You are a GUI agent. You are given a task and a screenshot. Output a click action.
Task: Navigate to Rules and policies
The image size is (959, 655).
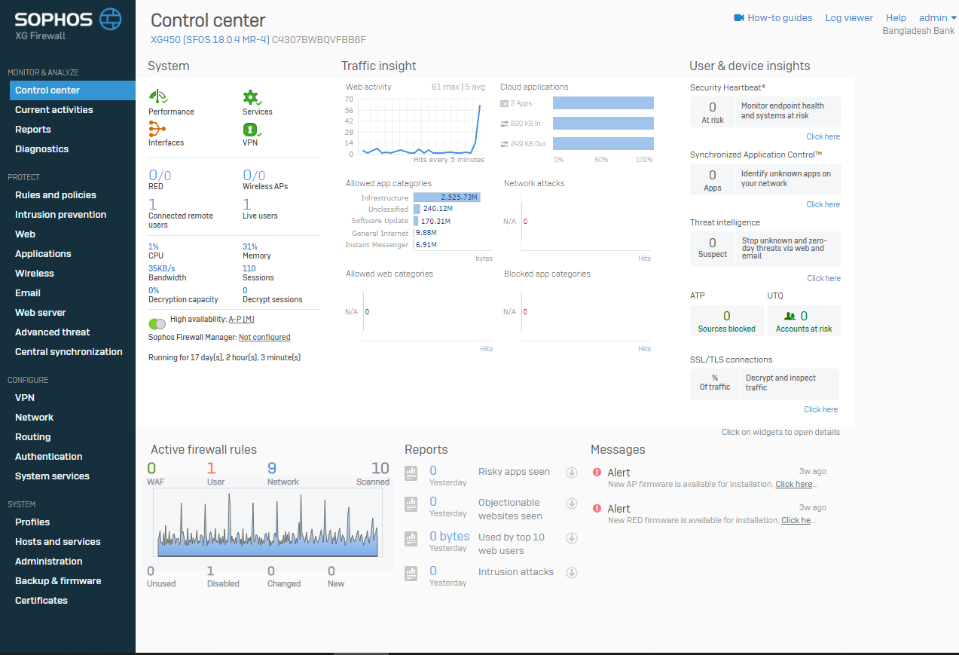tap(56, 195)
